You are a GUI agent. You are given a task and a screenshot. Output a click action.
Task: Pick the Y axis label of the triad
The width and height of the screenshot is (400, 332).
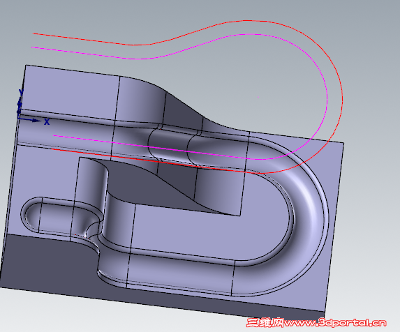point(21,92)
